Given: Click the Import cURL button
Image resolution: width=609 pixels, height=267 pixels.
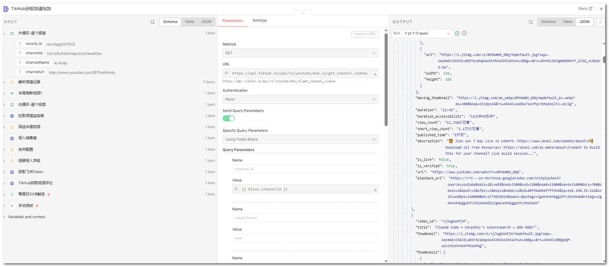Looking at the screenshot, I should pos(365,34).
